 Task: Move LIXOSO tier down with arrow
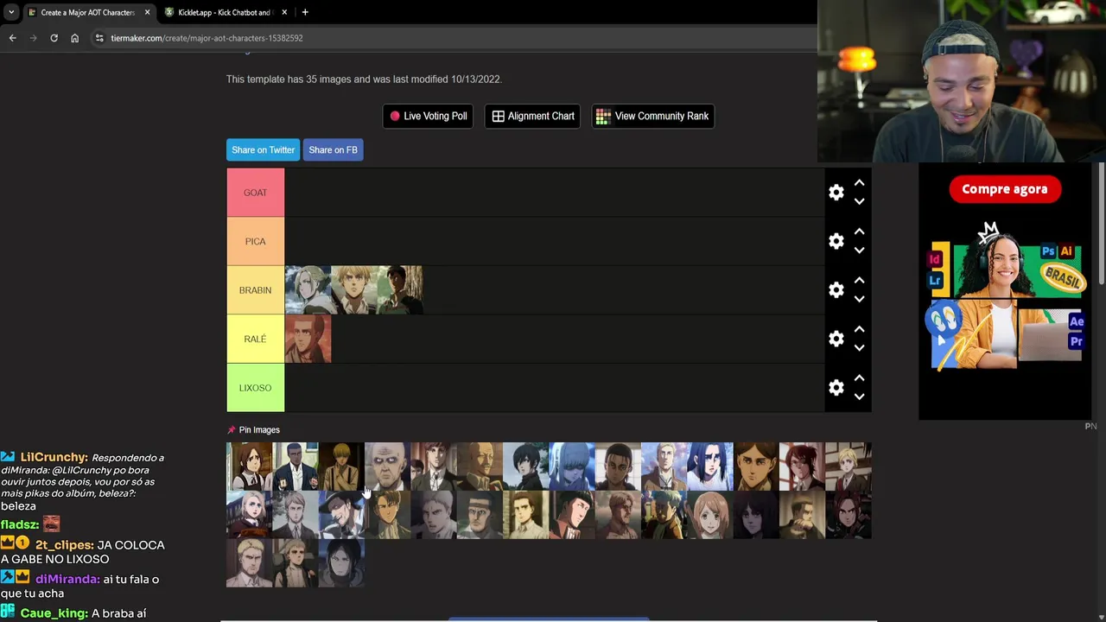859,397
